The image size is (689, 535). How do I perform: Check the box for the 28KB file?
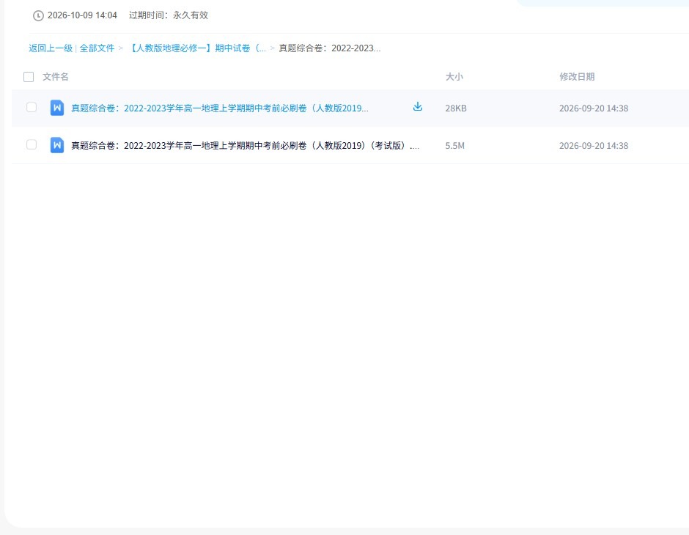pyautogui.click(x=32, y=107)
